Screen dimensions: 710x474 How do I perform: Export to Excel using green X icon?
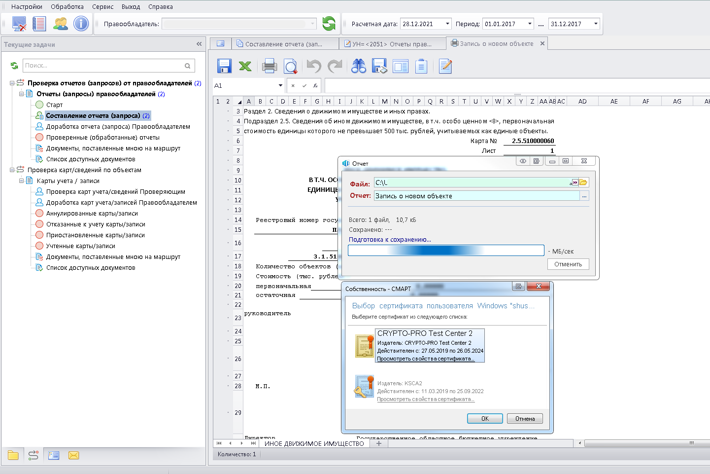coord(245,66)
